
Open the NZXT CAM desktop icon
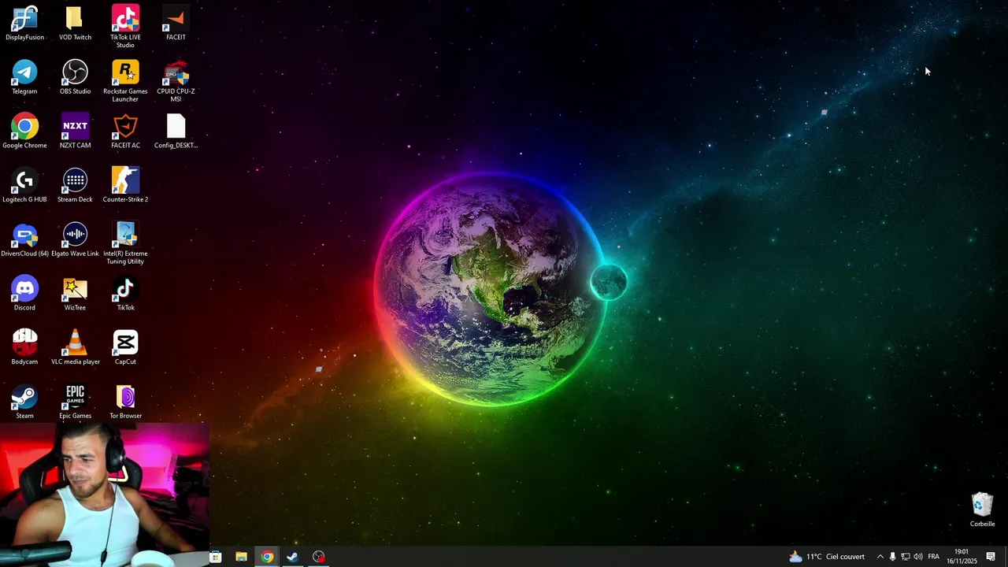[75, 132]
